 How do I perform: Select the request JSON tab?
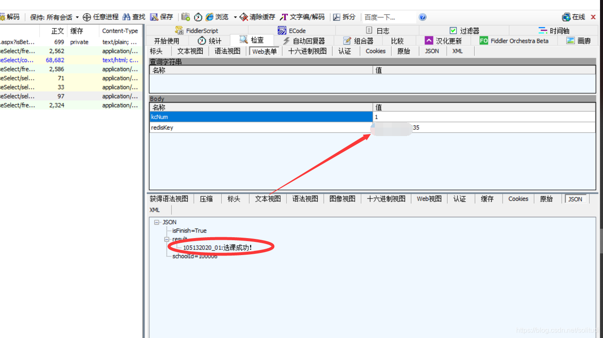point(432,51)
